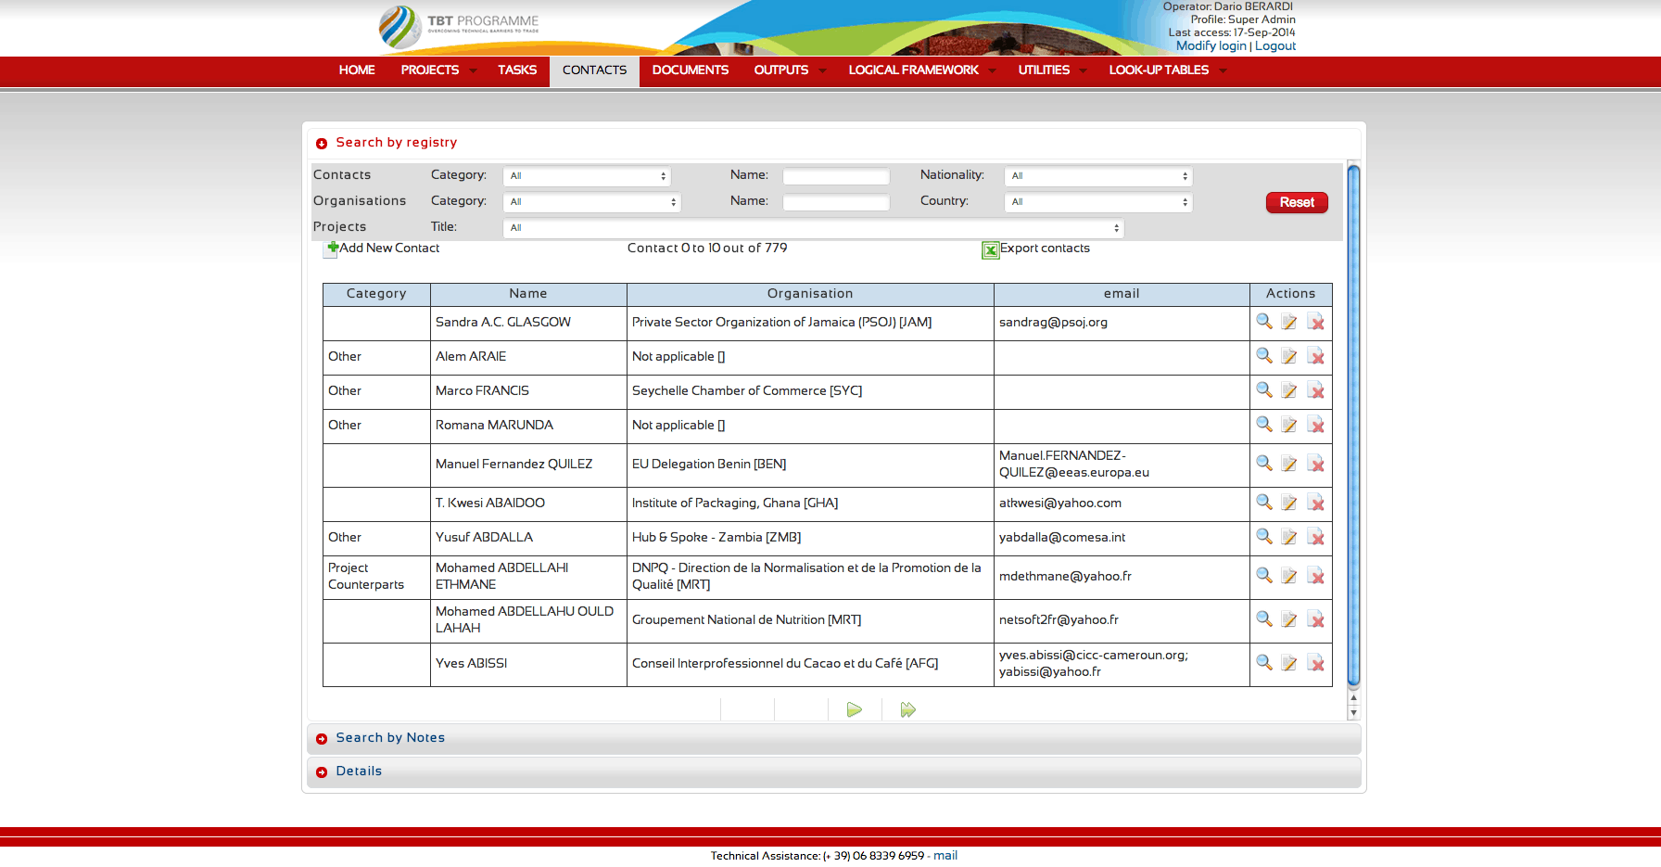This screenshot has width=1661, height=867.
Task: Open the UTILITIES menu
Action: coord(1051,70)
